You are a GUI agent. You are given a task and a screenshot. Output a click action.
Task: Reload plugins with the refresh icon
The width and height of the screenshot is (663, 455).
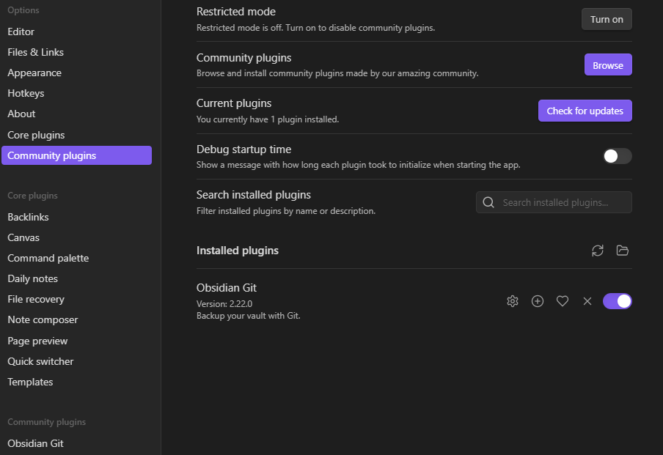point(598,251)
